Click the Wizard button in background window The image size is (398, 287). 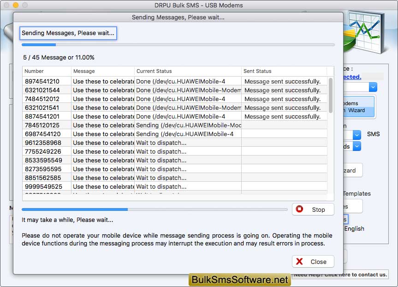point(359,107)
